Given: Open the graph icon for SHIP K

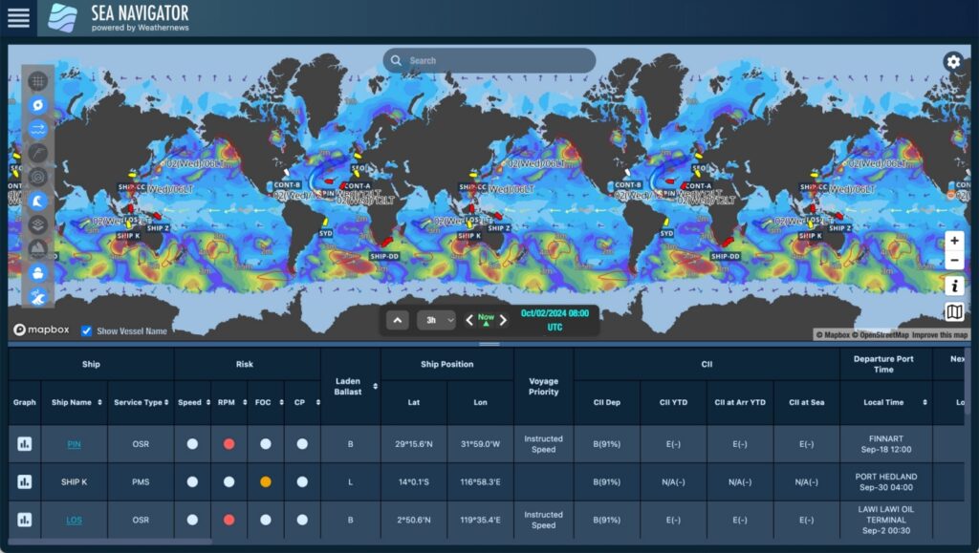Looking at the screenshot, I should [24, 481].
